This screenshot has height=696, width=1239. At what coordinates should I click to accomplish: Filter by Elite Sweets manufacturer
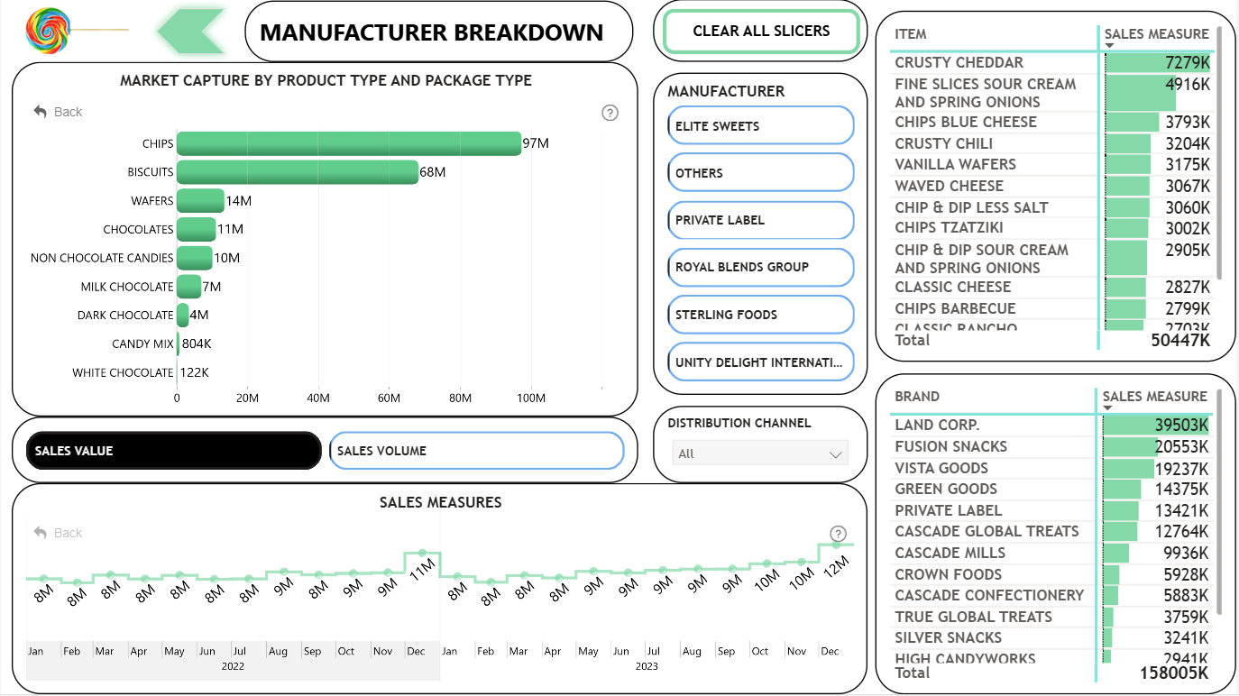[761, 125]
